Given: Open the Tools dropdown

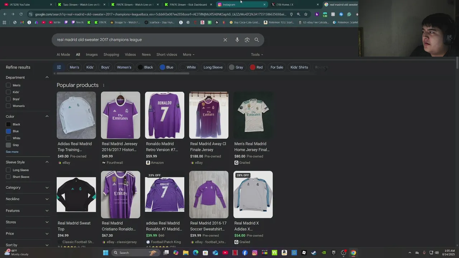Looking at the screenshot, I should tap(257, 54).
